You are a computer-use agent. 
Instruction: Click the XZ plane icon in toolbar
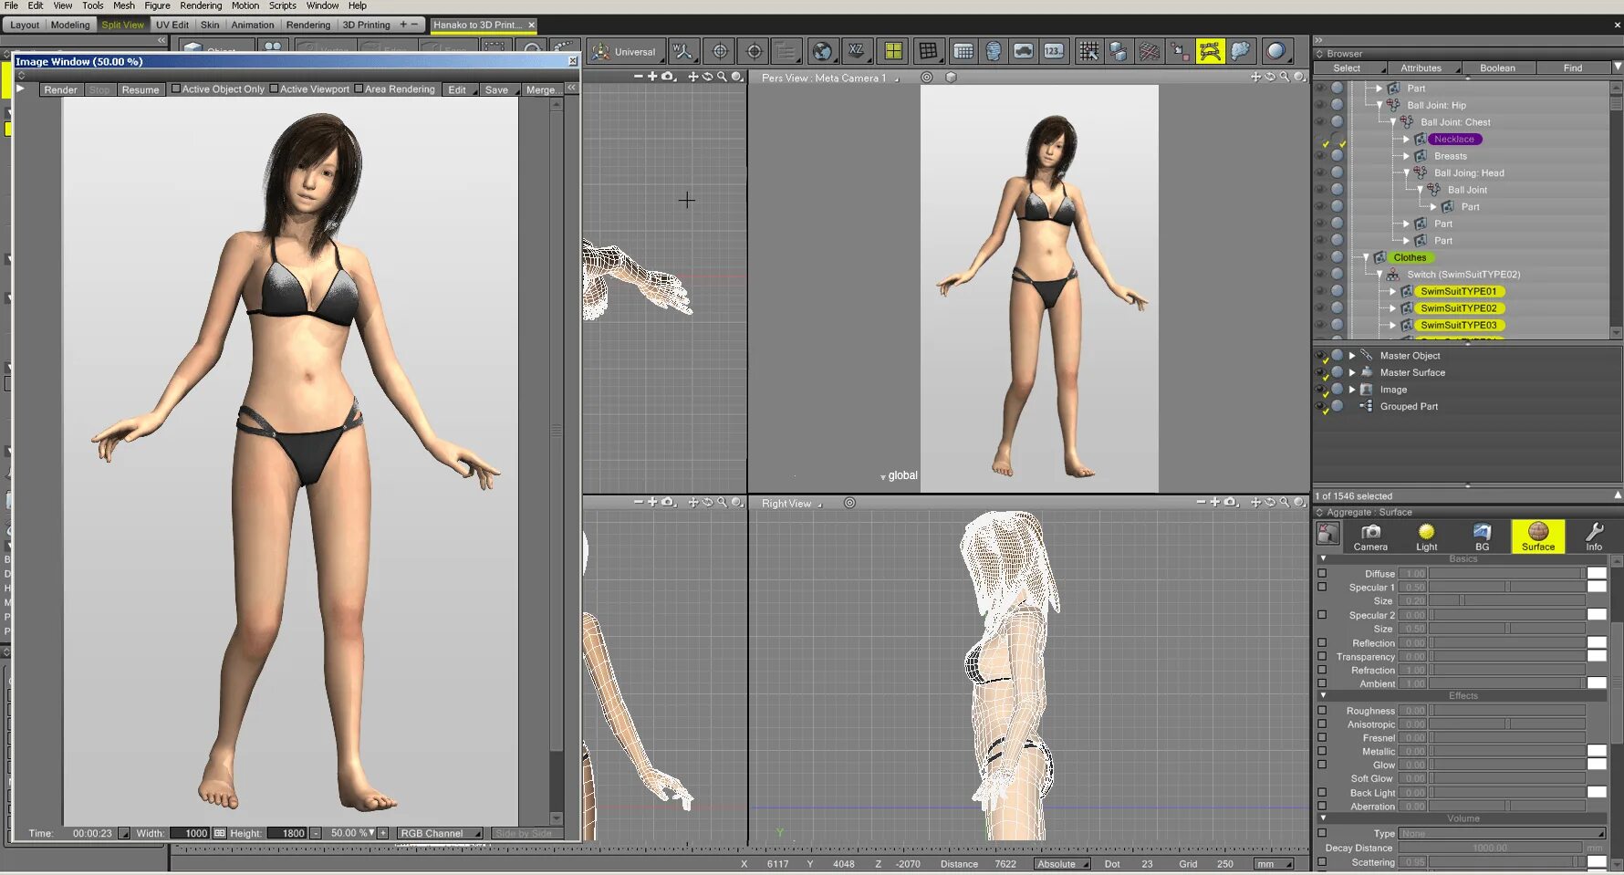tap(856, 51)
